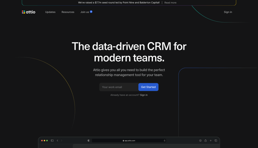
Task: Click Sign in in the header
Action: pos(228,12)
